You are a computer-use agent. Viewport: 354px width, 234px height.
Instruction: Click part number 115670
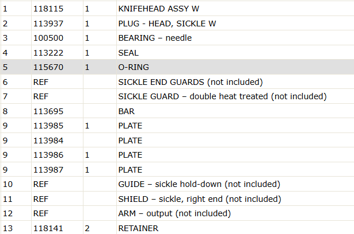(48, 67)
